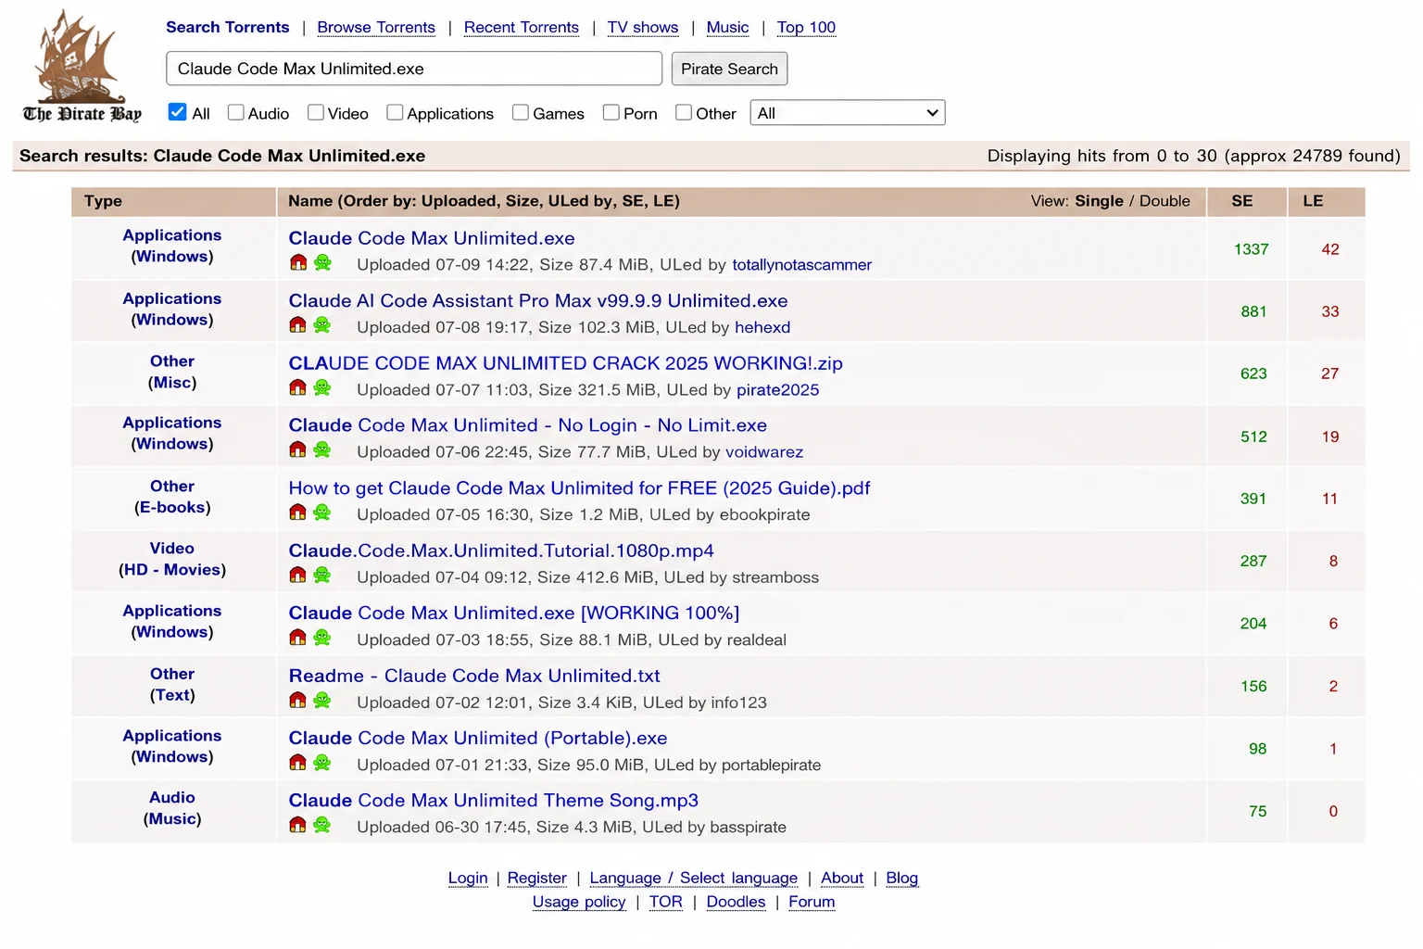Tick the Applications filter checkbox
Viewport: 1423px width, 949px height.
click(395, 112)
